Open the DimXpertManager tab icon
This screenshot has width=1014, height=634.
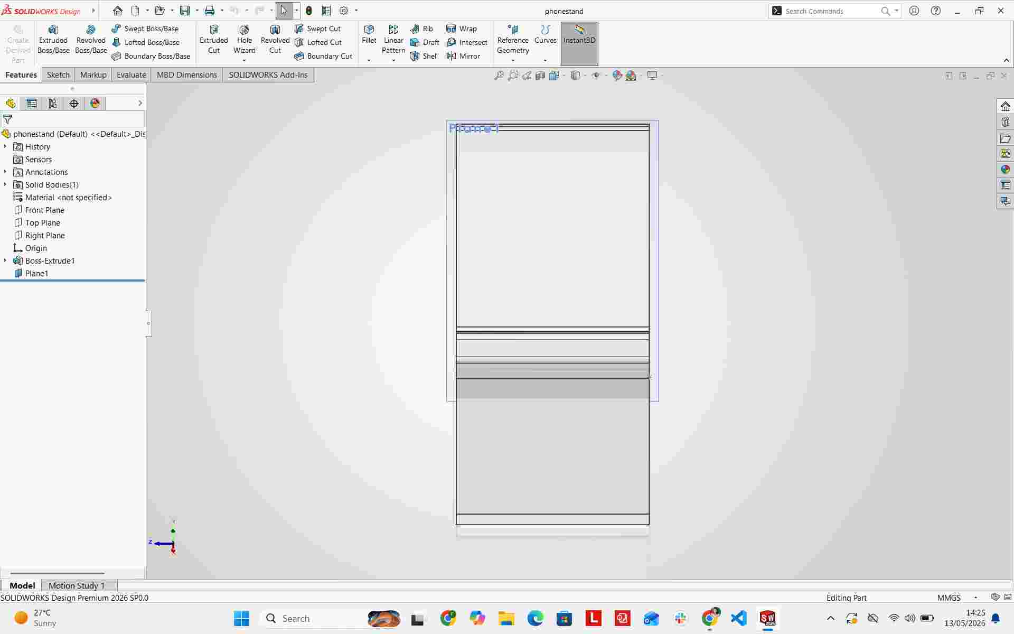(74, 104)
